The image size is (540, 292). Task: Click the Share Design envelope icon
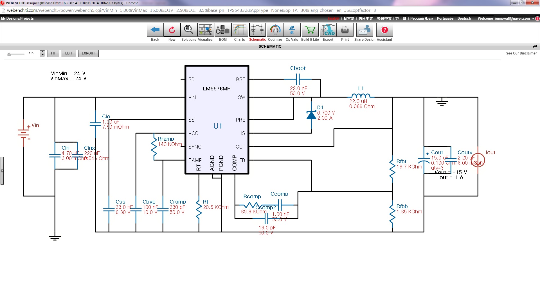coord(365,30)
